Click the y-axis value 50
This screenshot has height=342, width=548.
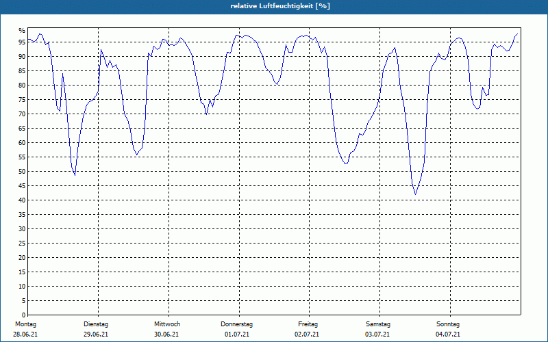click(22, 172)
